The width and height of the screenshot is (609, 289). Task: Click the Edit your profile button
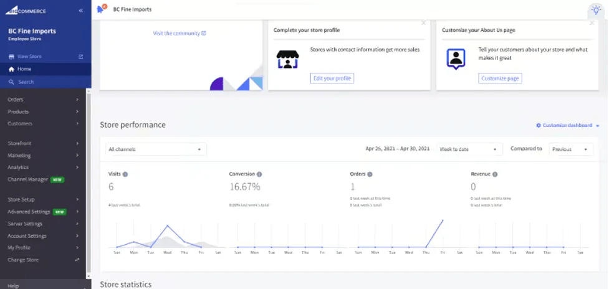coord(332,78)
